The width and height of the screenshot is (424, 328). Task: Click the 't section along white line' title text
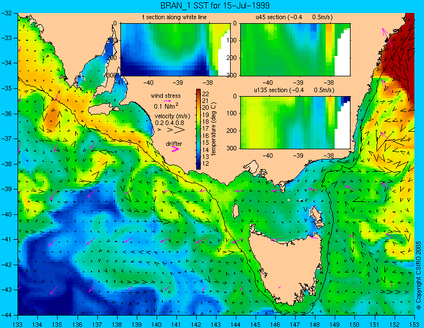tap(175, 17)
